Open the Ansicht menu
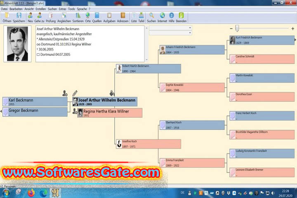The image size is (297, 198). pyautogui.click(x=29, y=9)
